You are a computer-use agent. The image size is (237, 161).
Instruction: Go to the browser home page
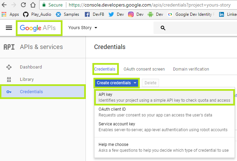coord(33,5)
